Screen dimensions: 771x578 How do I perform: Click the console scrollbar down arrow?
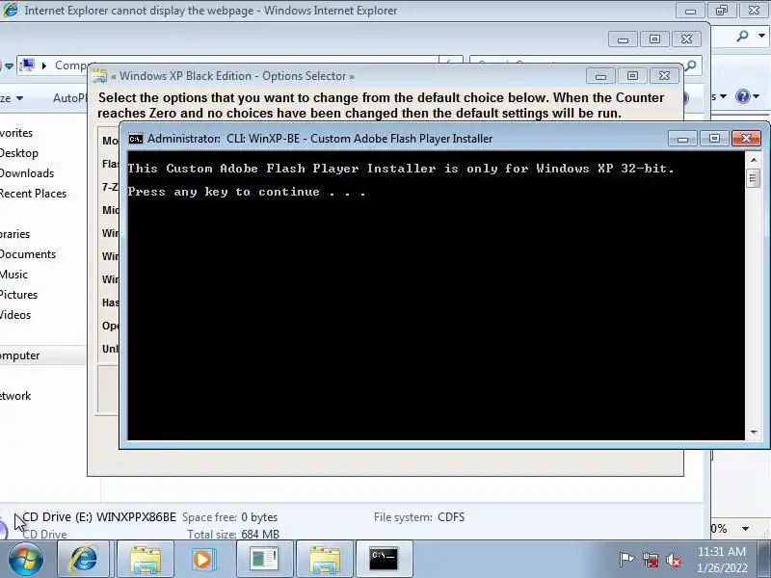point(754,433)
